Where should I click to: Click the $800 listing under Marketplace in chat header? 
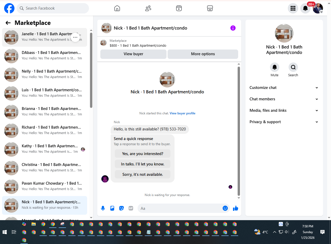[138, 45]
